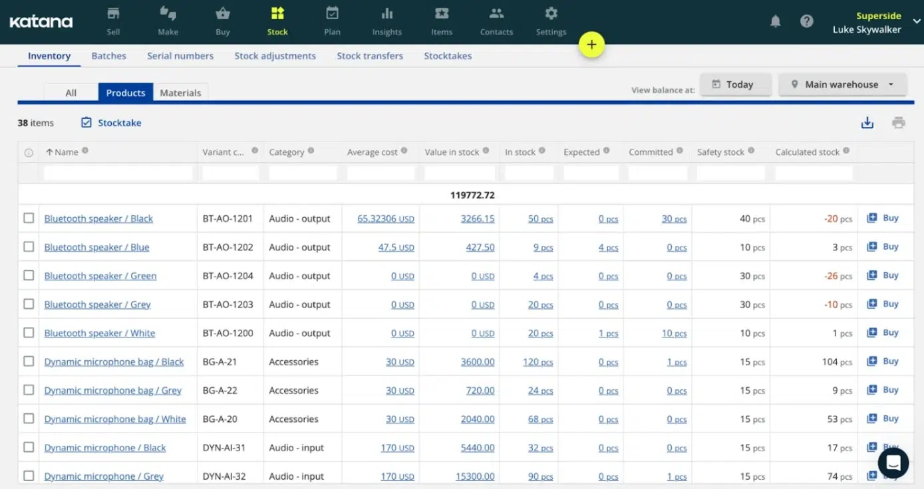Open the 65.32306 USD average cost link
Image resolution: width=924 pixels, height=489 pixels.
pos(386,219)
